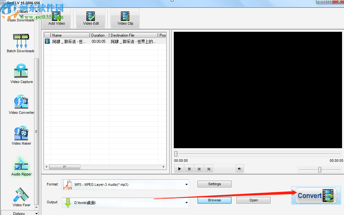Open the Video Clip tool
Viewport: 344px width, 215px height.
125,18
